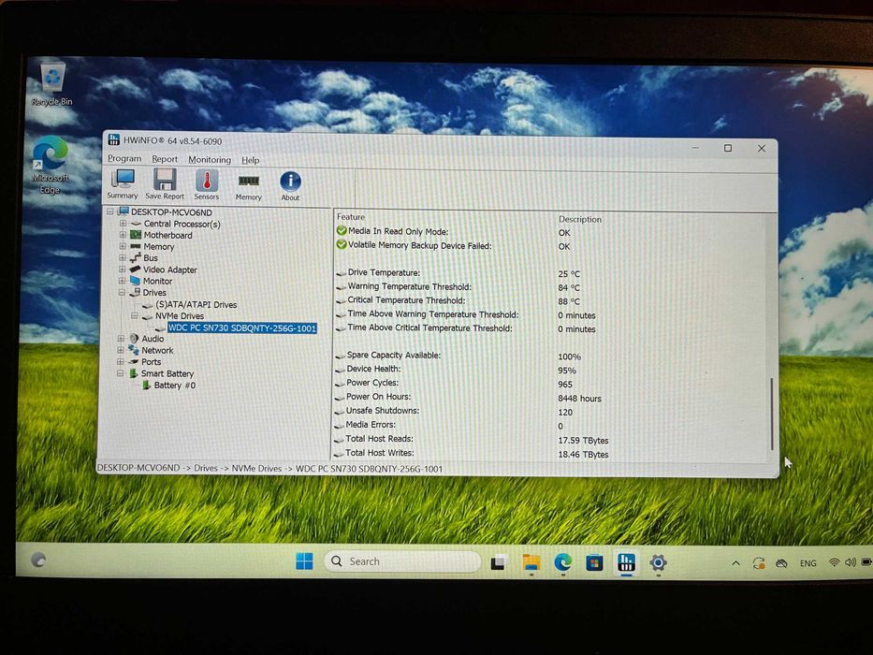The width and height of the screenshot is (873, 655).
Task: Click the 8448 hours value
Action: click(579, 399)
